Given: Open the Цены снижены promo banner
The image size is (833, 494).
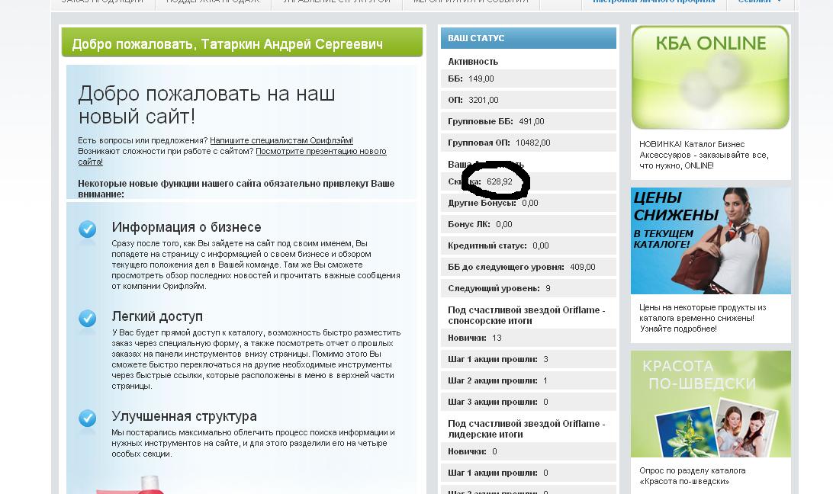Looking at the screenshot, I should click(711, 241).
